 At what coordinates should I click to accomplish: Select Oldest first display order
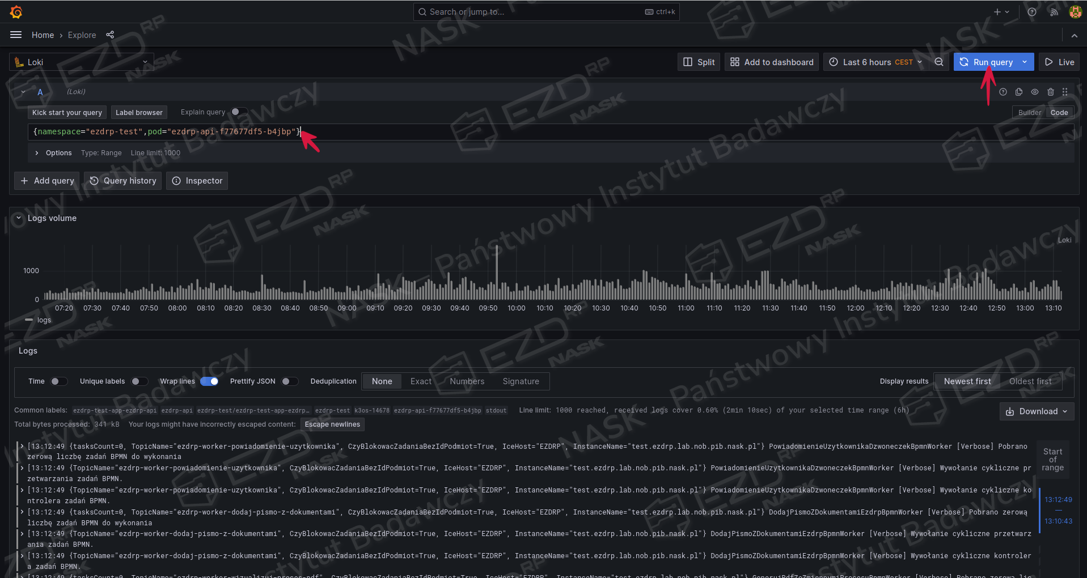pos(1030,381)
